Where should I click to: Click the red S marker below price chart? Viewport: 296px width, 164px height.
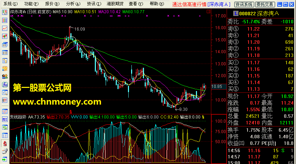tap(71, 112)
